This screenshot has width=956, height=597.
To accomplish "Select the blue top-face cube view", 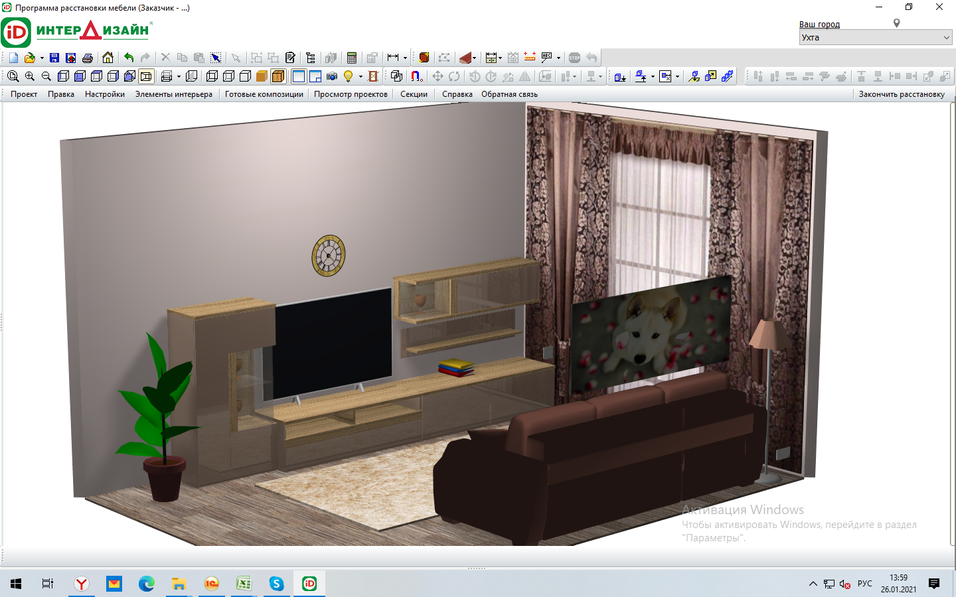I will pos(96,76).
